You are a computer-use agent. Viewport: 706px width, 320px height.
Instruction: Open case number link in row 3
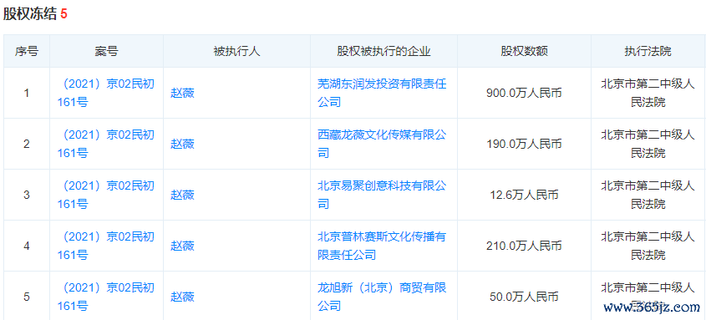(x=106, y=195)
